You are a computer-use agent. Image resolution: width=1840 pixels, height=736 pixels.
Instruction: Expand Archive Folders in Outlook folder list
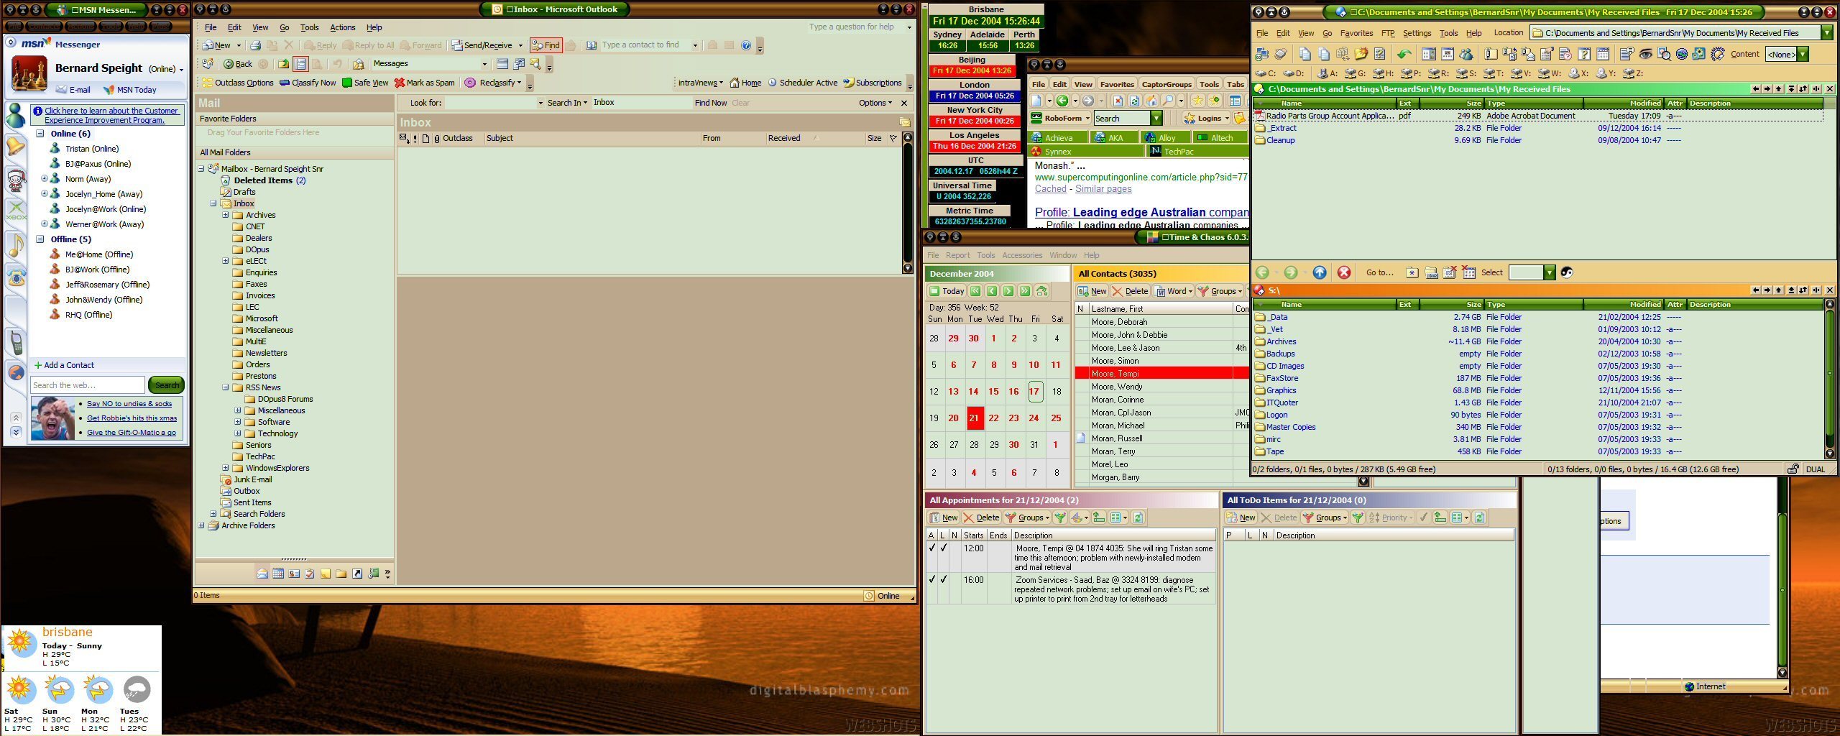(x=201, y=525)
